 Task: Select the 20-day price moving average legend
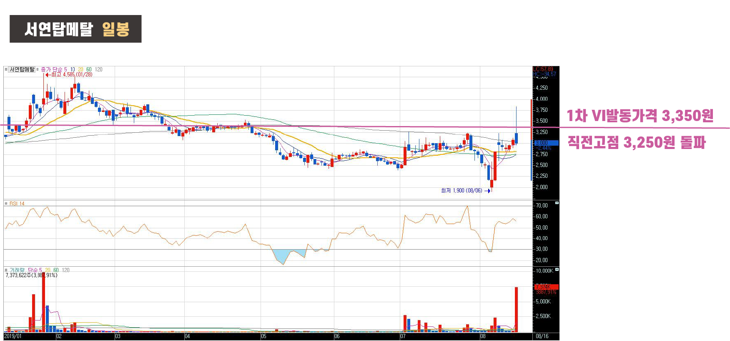click(80, 69)
